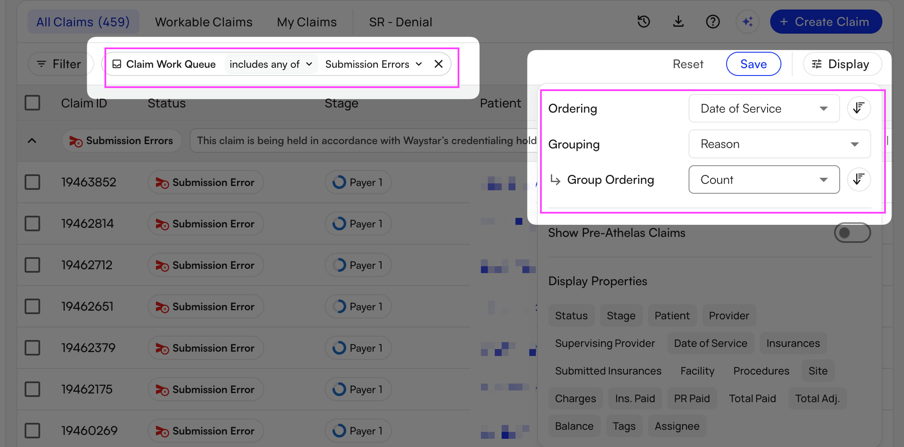Viewport: 904px width, 447px height.
Task: Click the AI sparkle icon button
Action: [748, 22]
